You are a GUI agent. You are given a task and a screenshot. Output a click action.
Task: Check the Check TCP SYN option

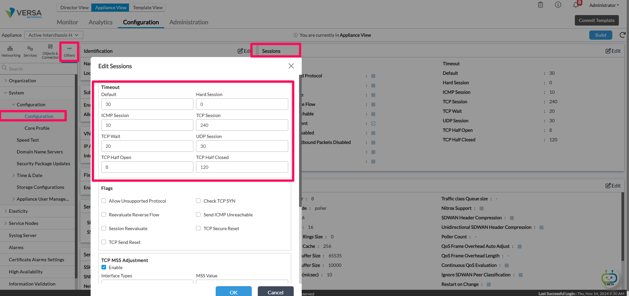point(198,201)
